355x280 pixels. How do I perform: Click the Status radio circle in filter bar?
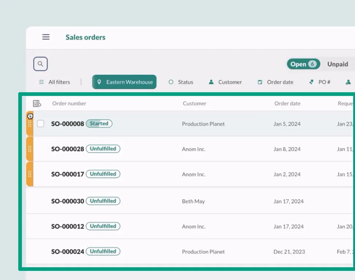[170, 82]
